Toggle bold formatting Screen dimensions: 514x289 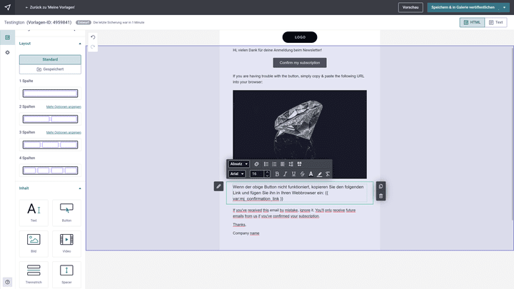click(x=277, y=174)
